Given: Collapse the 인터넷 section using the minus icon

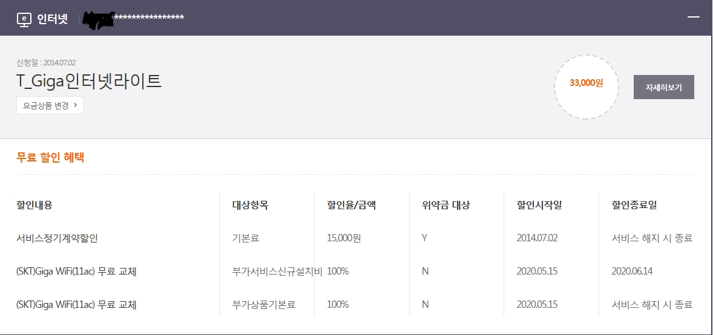Looking at the screenshot, I should click(x=693, y=17).
